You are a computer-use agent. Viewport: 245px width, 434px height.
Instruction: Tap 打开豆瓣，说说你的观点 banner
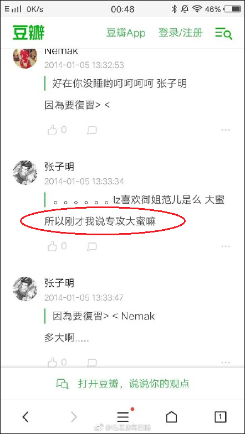point(122,384)
